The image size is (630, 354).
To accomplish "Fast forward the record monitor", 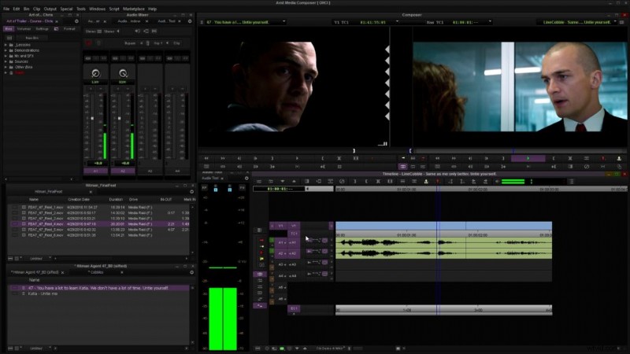I will pyautogui.click(x=454, y=158).
